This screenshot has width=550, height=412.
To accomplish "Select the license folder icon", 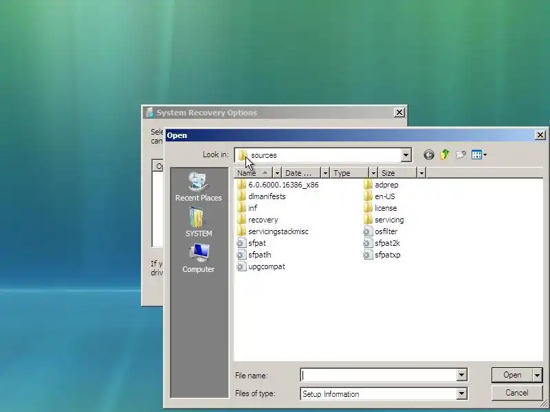I will point(368,208).
